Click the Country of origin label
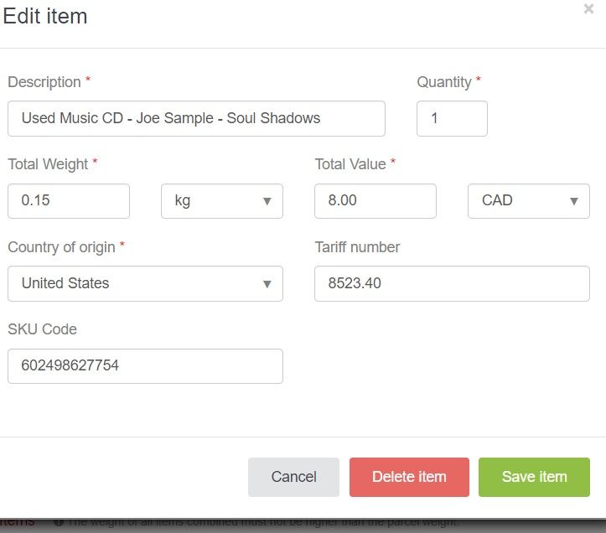This screenshot has height=533, width=606. (x=61, y=247)
